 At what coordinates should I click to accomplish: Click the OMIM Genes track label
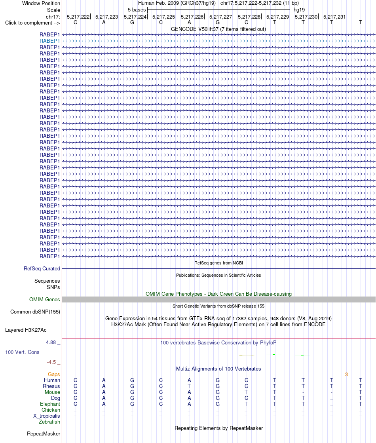click(x=45, y=299)
